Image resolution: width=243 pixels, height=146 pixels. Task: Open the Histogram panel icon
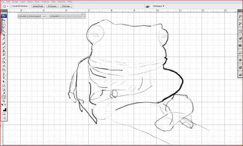point(240,75)
